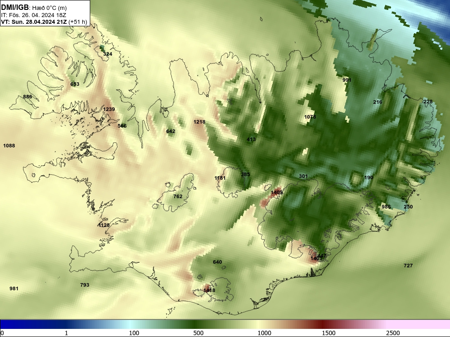
Task: Click the 1418 map value
Action: point(209,290)
